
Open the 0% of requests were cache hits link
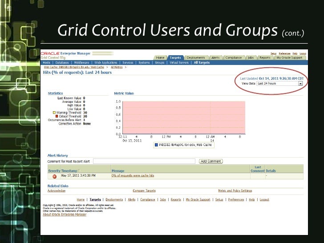click(133, 176)
